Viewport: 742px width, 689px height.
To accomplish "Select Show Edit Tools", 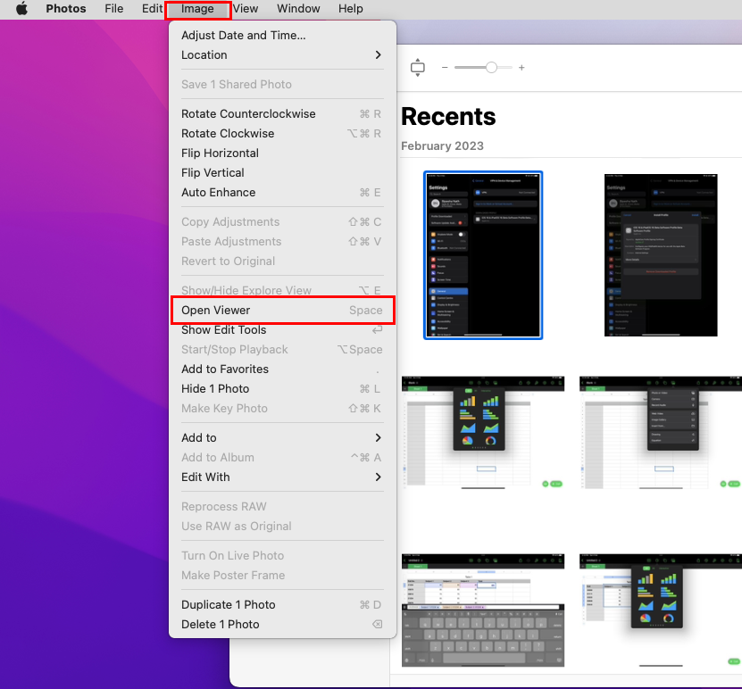I will 282,330.
